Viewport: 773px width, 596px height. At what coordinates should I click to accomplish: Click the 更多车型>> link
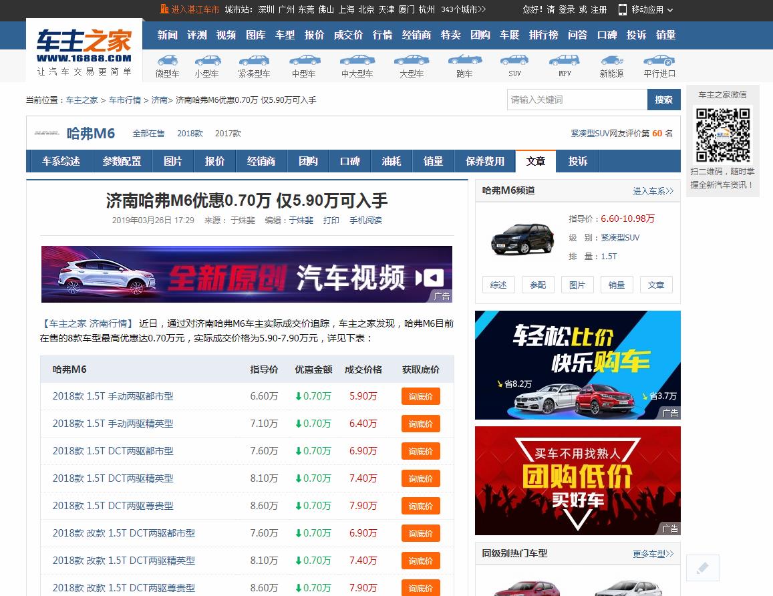click(653, 554)
